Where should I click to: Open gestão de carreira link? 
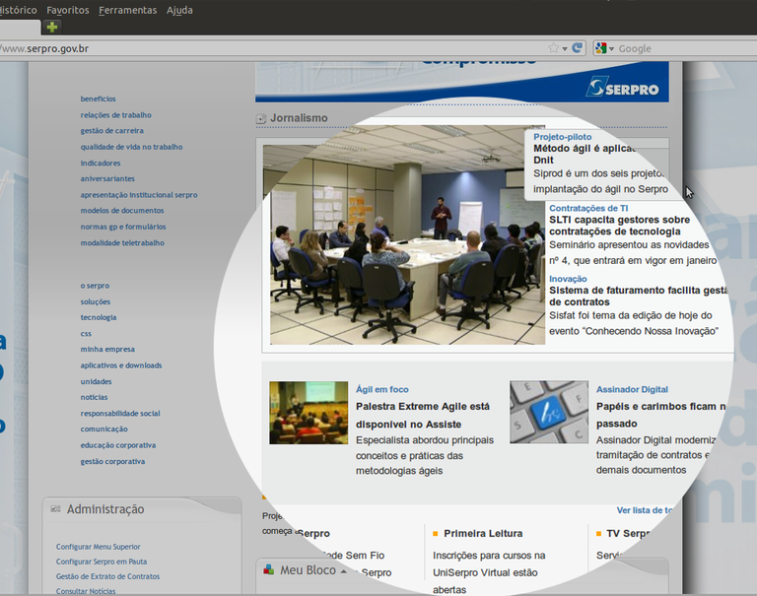112,130
